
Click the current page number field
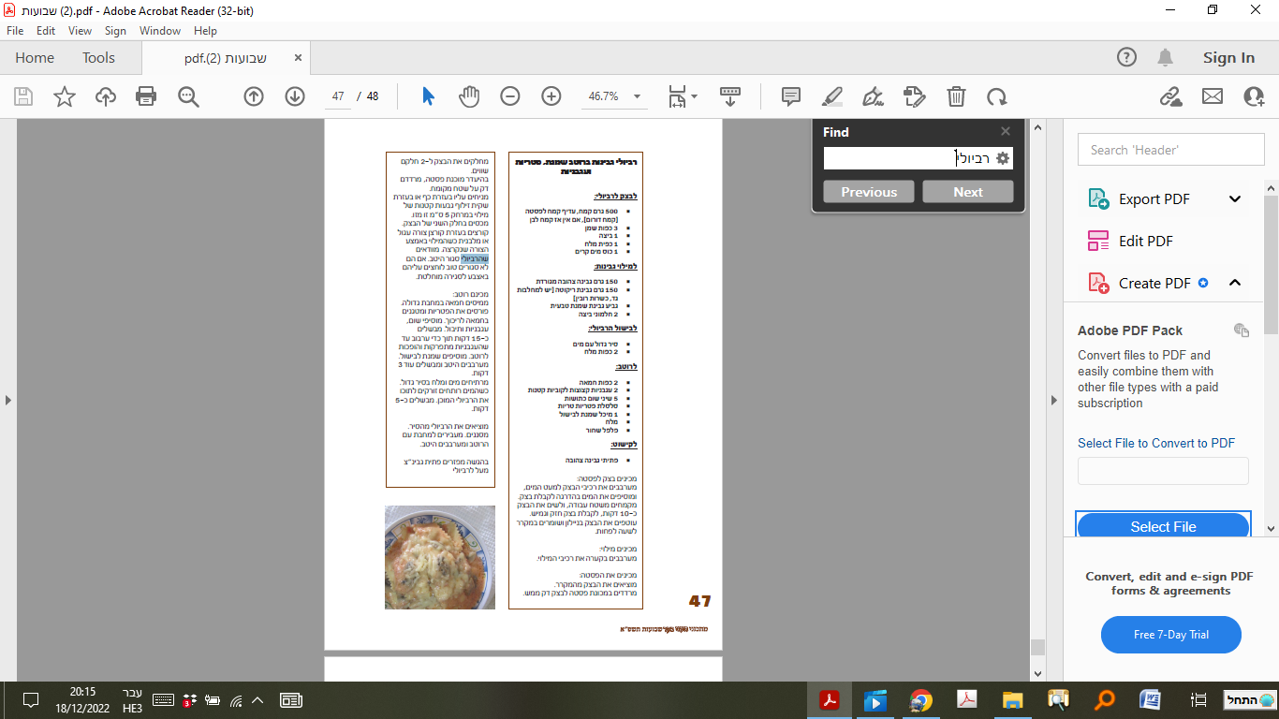[338, 96]
